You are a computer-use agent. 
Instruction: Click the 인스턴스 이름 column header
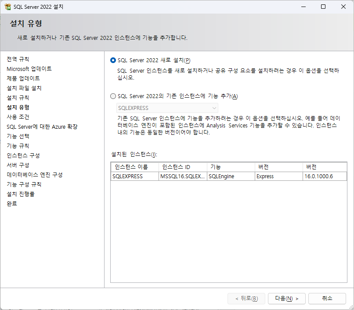[x=135, y=167]
